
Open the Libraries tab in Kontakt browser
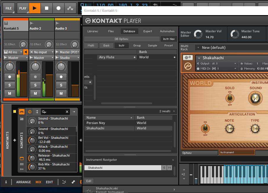(93, 31)
